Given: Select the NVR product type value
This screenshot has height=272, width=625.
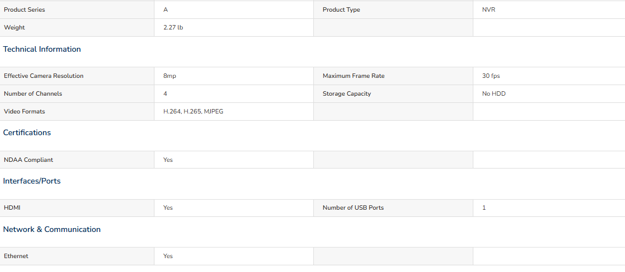Looking at the screenshot, I should (x=488, y=9).
